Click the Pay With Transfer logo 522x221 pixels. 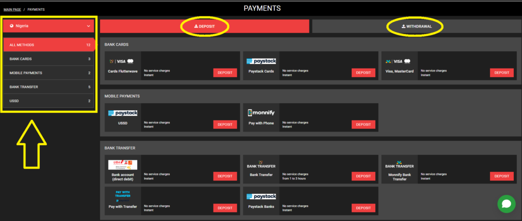123,197
